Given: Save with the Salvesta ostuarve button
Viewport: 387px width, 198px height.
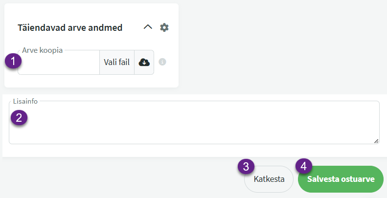Looking at the screenshot, I should pyautogui.click(x=341, y=179).
